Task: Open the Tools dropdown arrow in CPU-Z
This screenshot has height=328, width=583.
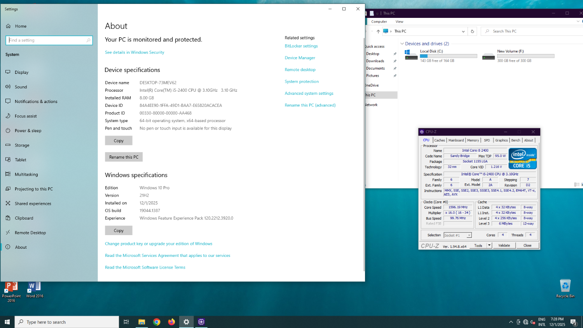Action: click(x=489, y=245)
